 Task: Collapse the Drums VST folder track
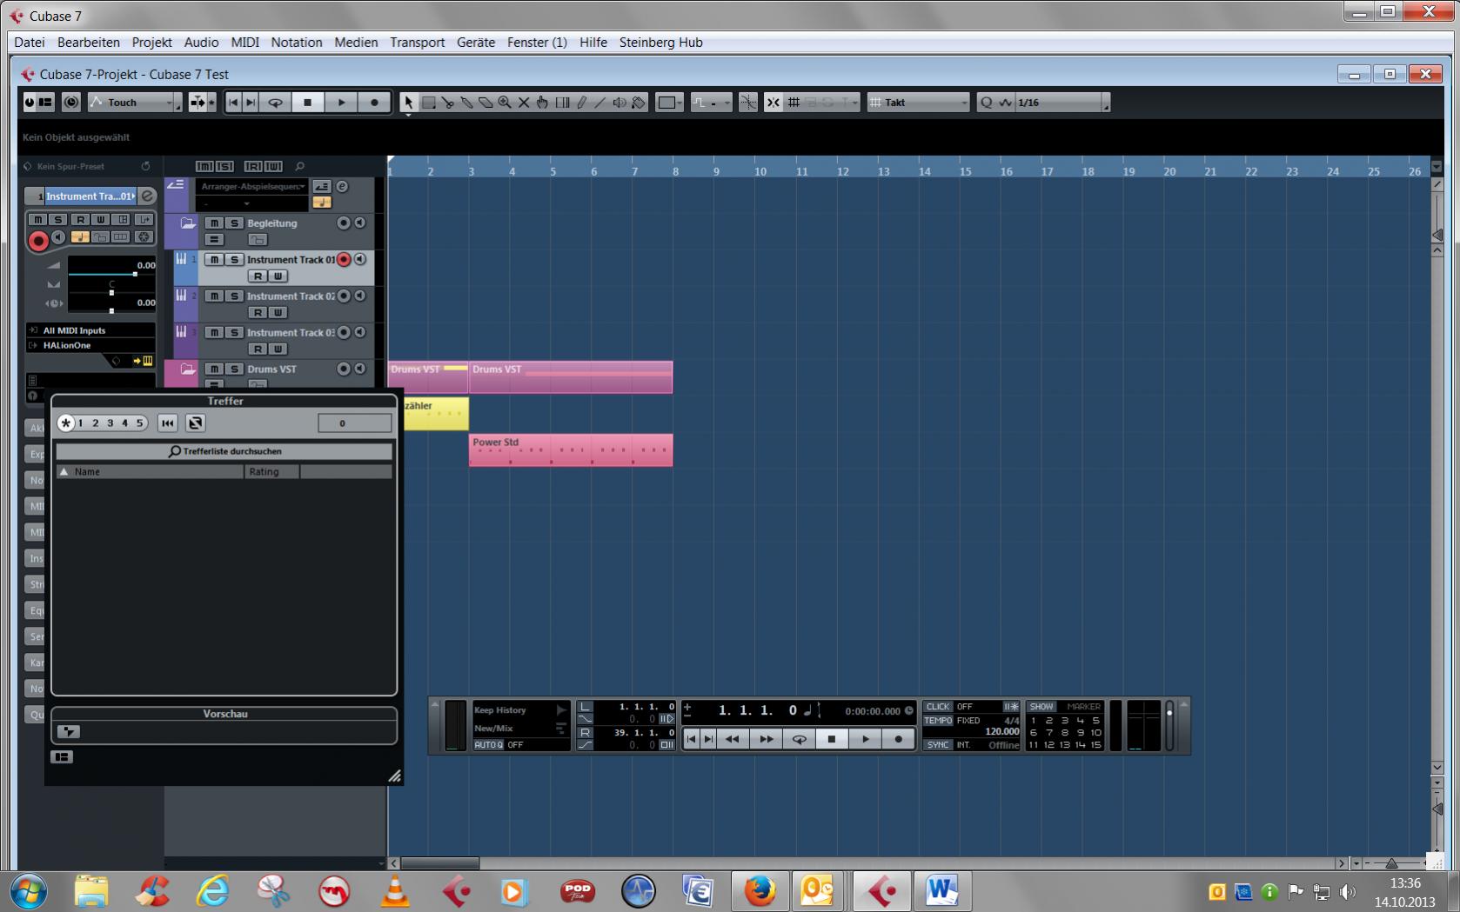pos(187,369)
